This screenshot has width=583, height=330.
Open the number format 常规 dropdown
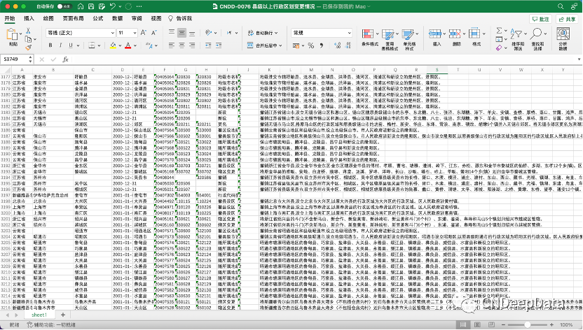click(x=322, y=33)
